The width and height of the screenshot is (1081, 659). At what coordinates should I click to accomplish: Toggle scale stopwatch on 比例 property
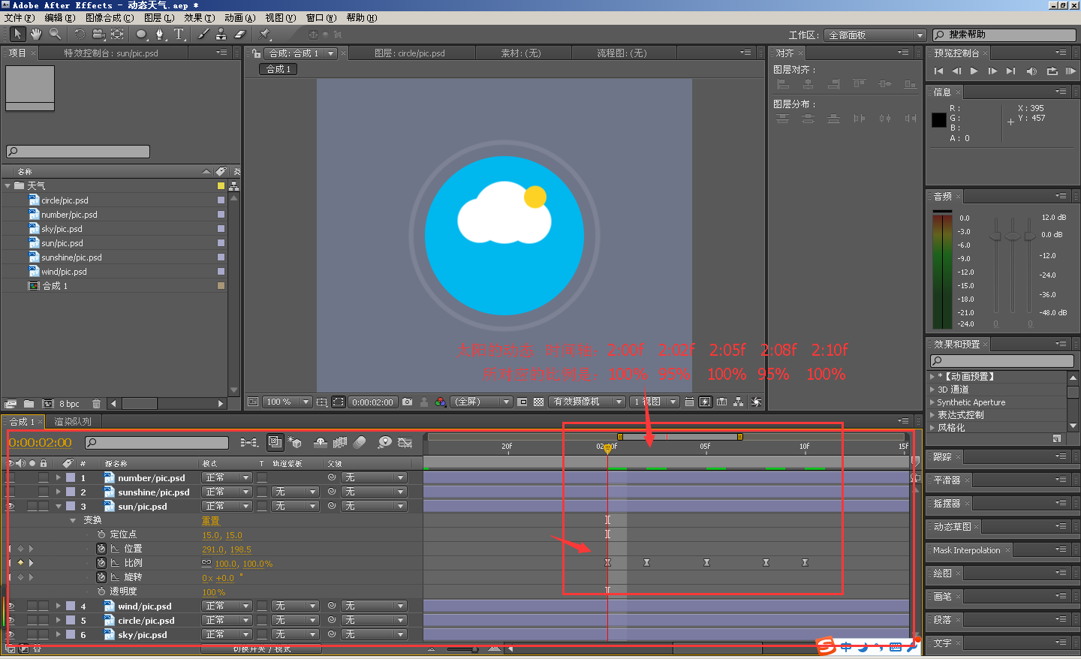101,563
